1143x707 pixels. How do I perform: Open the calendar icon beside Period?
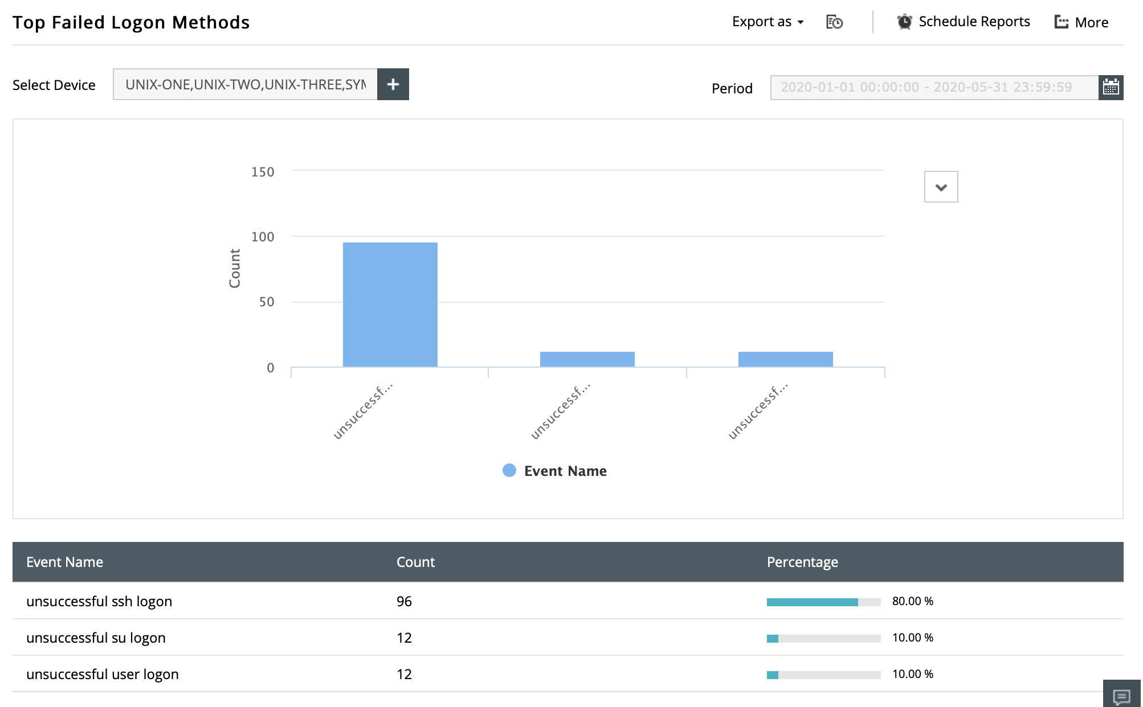point(1111,87)
